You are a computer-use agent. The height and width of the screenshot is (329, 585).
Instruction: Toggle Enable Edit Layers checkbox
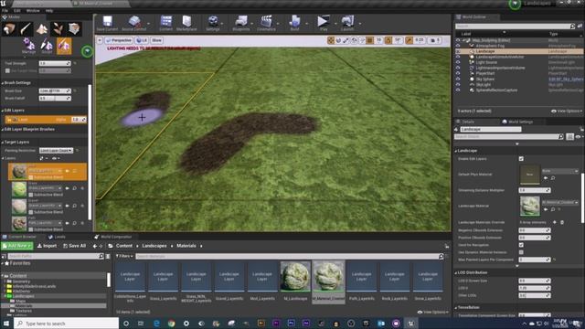[x=521, y=159]
